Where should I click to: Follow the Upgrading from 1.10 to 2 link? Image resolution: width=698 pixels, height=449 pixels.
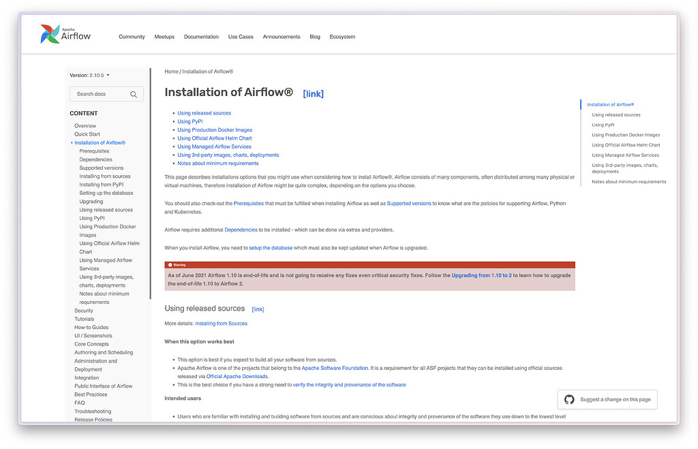(x=481, y=275)
